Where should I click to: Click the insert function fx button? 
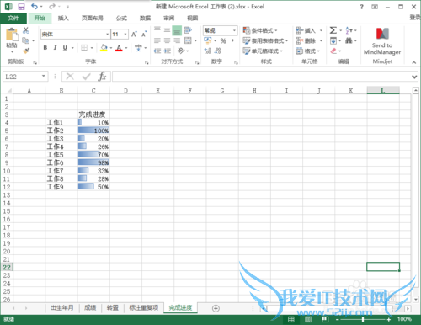point(102,77)
